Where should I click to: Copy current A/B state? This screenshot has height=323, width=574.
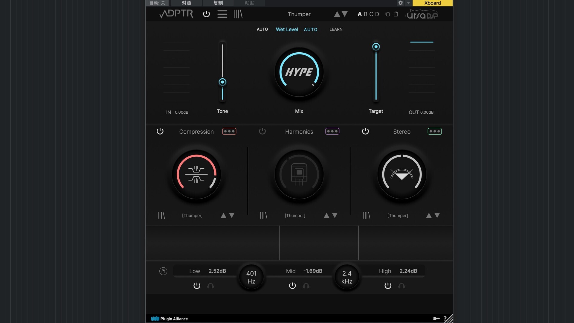388,14
